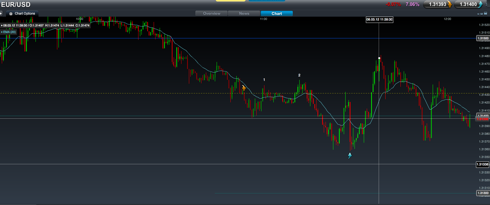This screenshot has width=490, height=205.
Task: Click the OHLC data legend box
Action: point(45,26)
